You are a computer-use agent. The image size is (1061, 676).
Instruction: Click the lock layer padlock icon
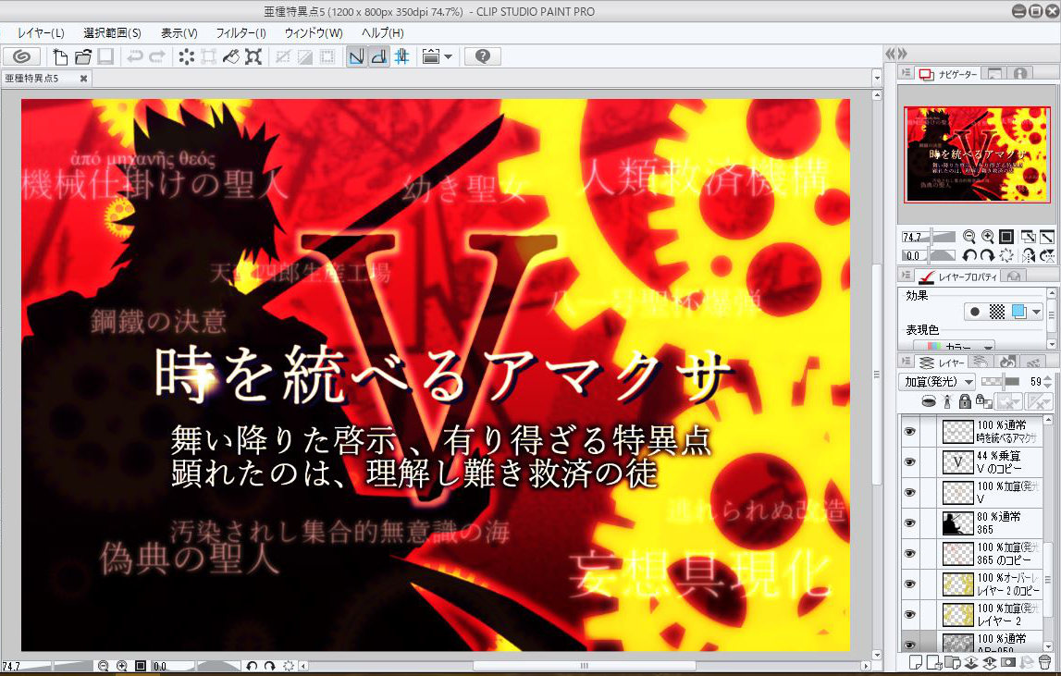pyautogui.click(x=965, y=401)
